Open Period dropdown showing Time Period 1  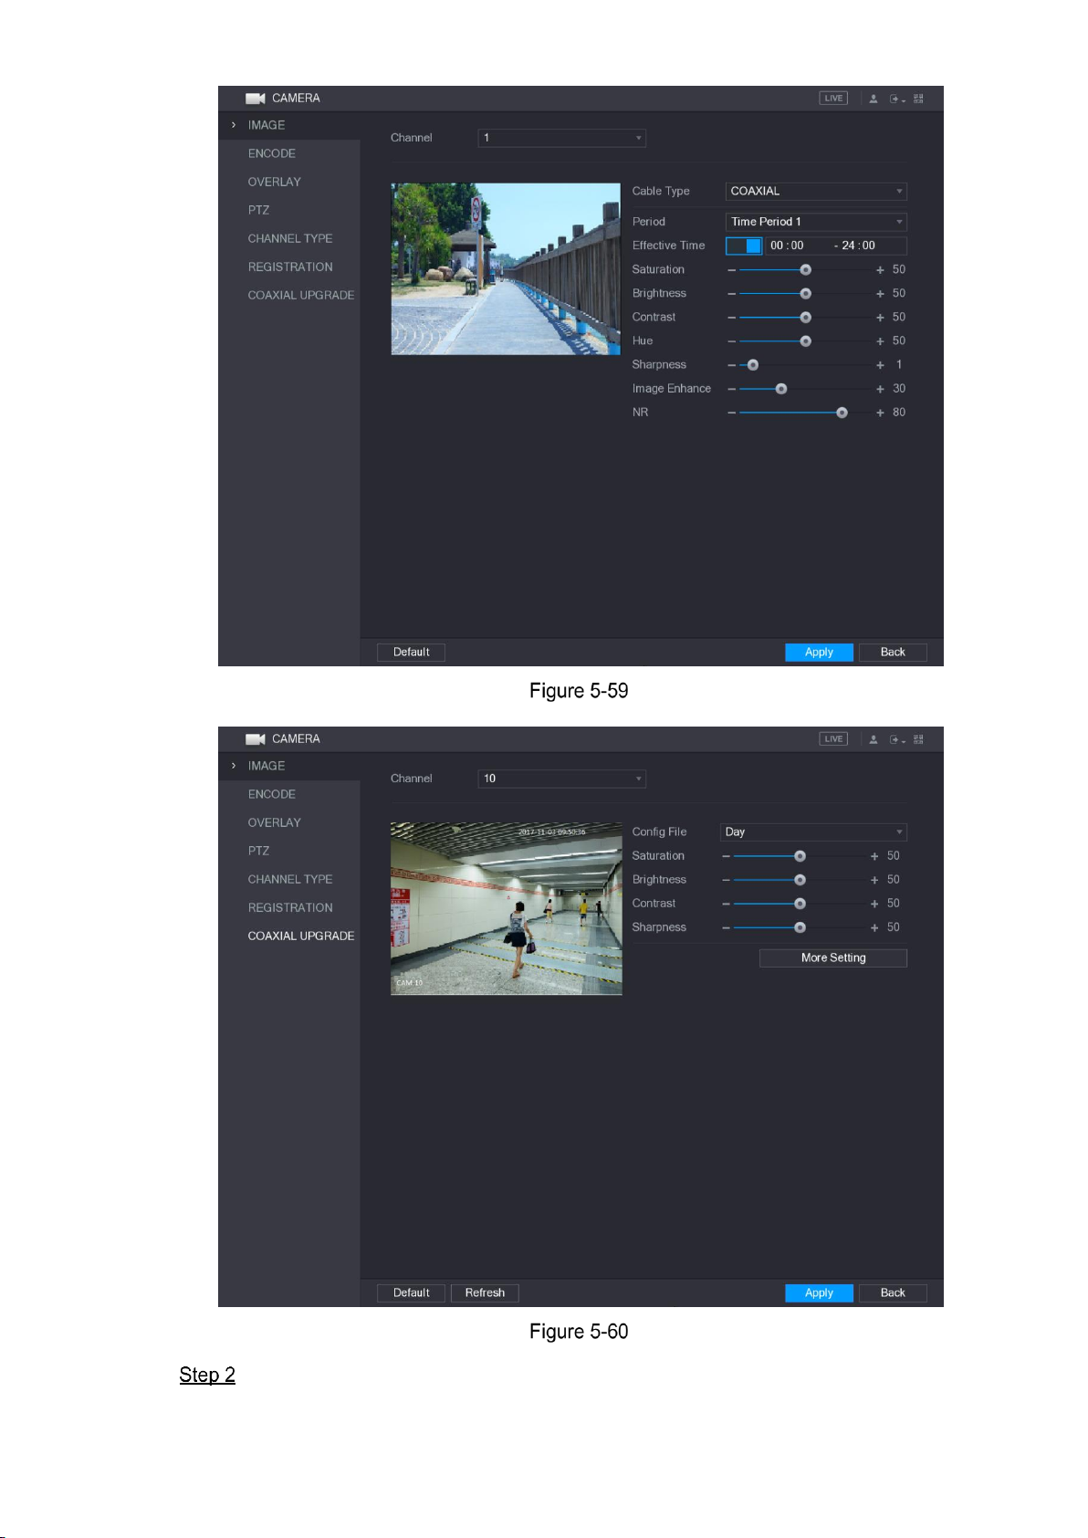pos(816,222)
